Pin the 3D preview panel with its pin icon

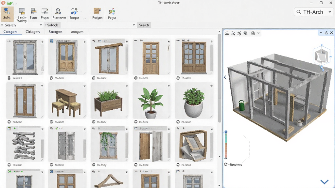[x=326, y=33]
